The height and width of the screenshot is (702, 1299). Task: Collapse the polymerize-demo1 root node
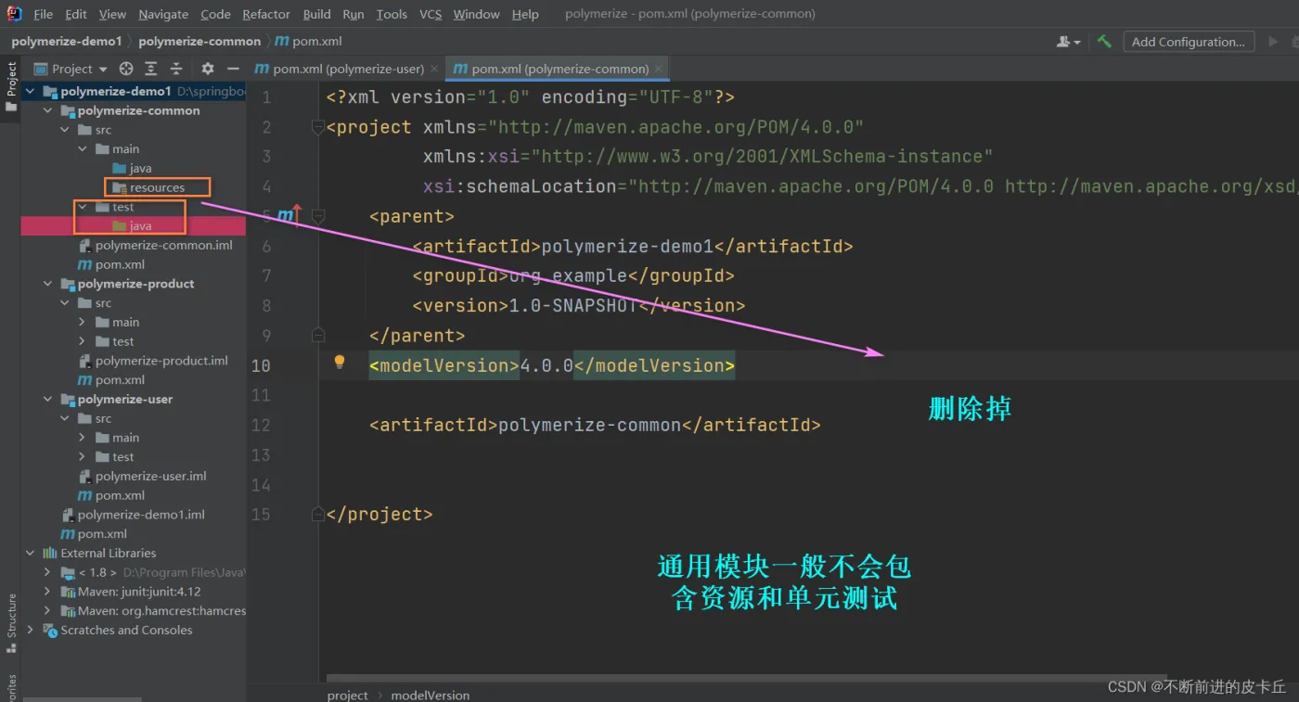(x=31, y=91)
